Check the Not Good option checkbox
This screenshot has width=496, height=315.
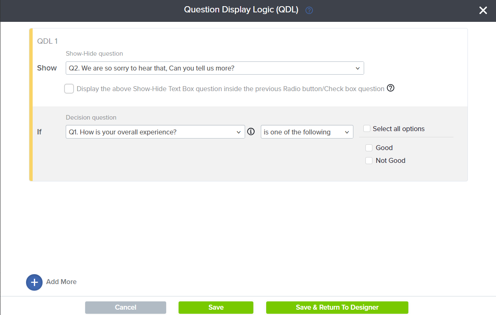tap(369, 161)
